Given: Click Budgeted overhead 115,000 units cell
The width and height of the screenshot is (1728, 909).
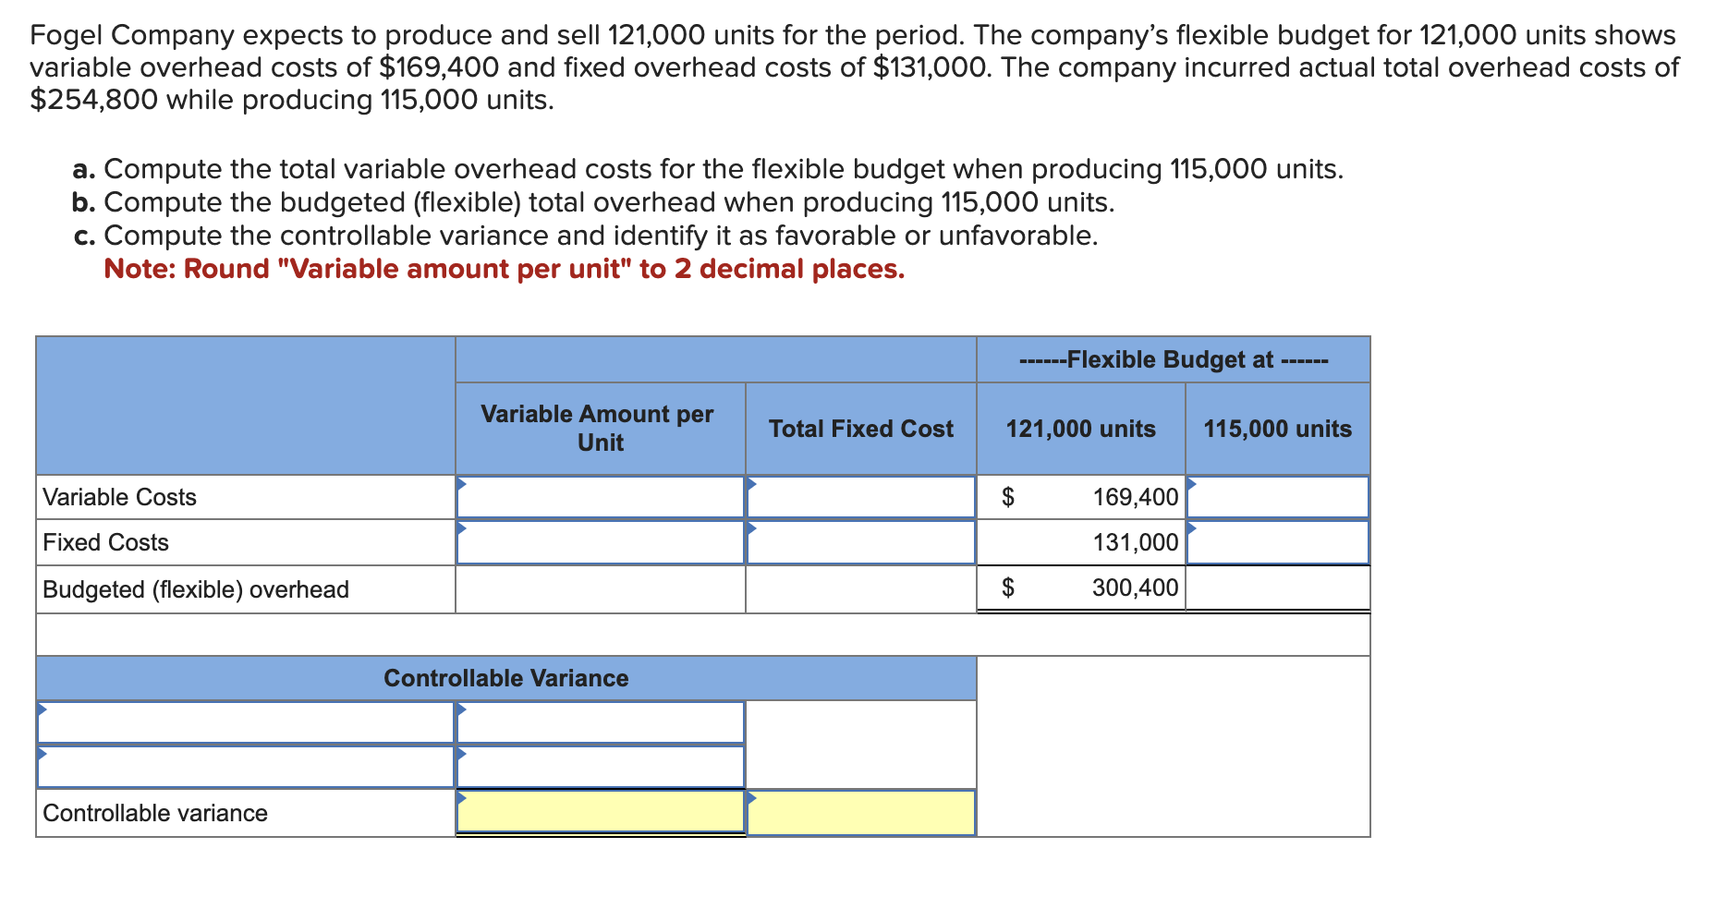Looking at the screenshot, I should 1278,588.
